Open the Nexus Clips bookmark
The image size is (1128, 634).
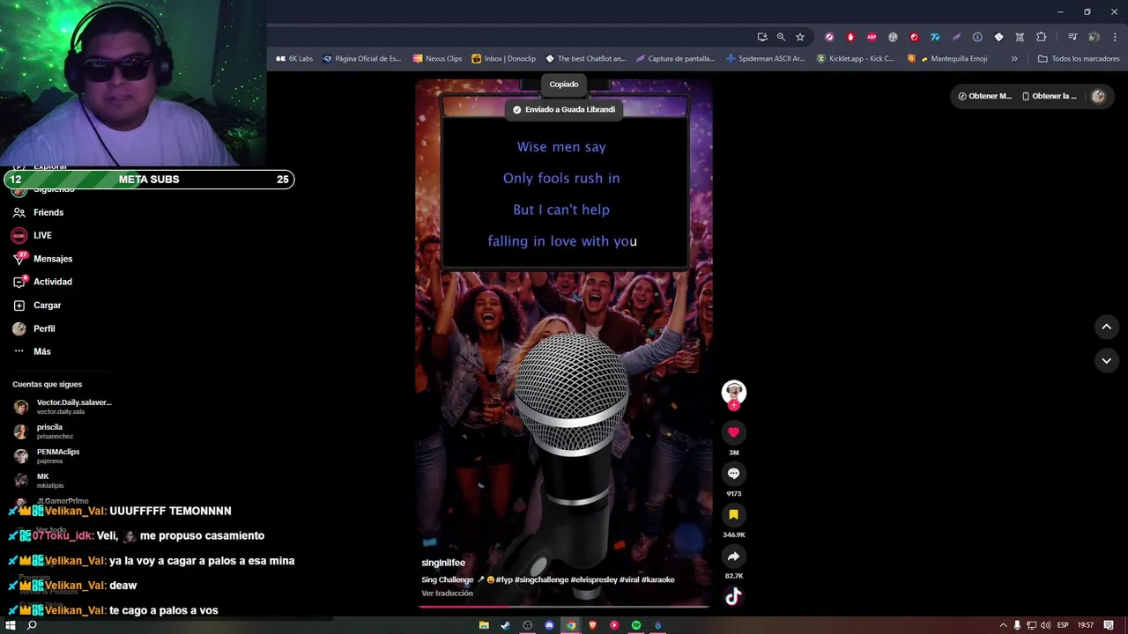437,59
